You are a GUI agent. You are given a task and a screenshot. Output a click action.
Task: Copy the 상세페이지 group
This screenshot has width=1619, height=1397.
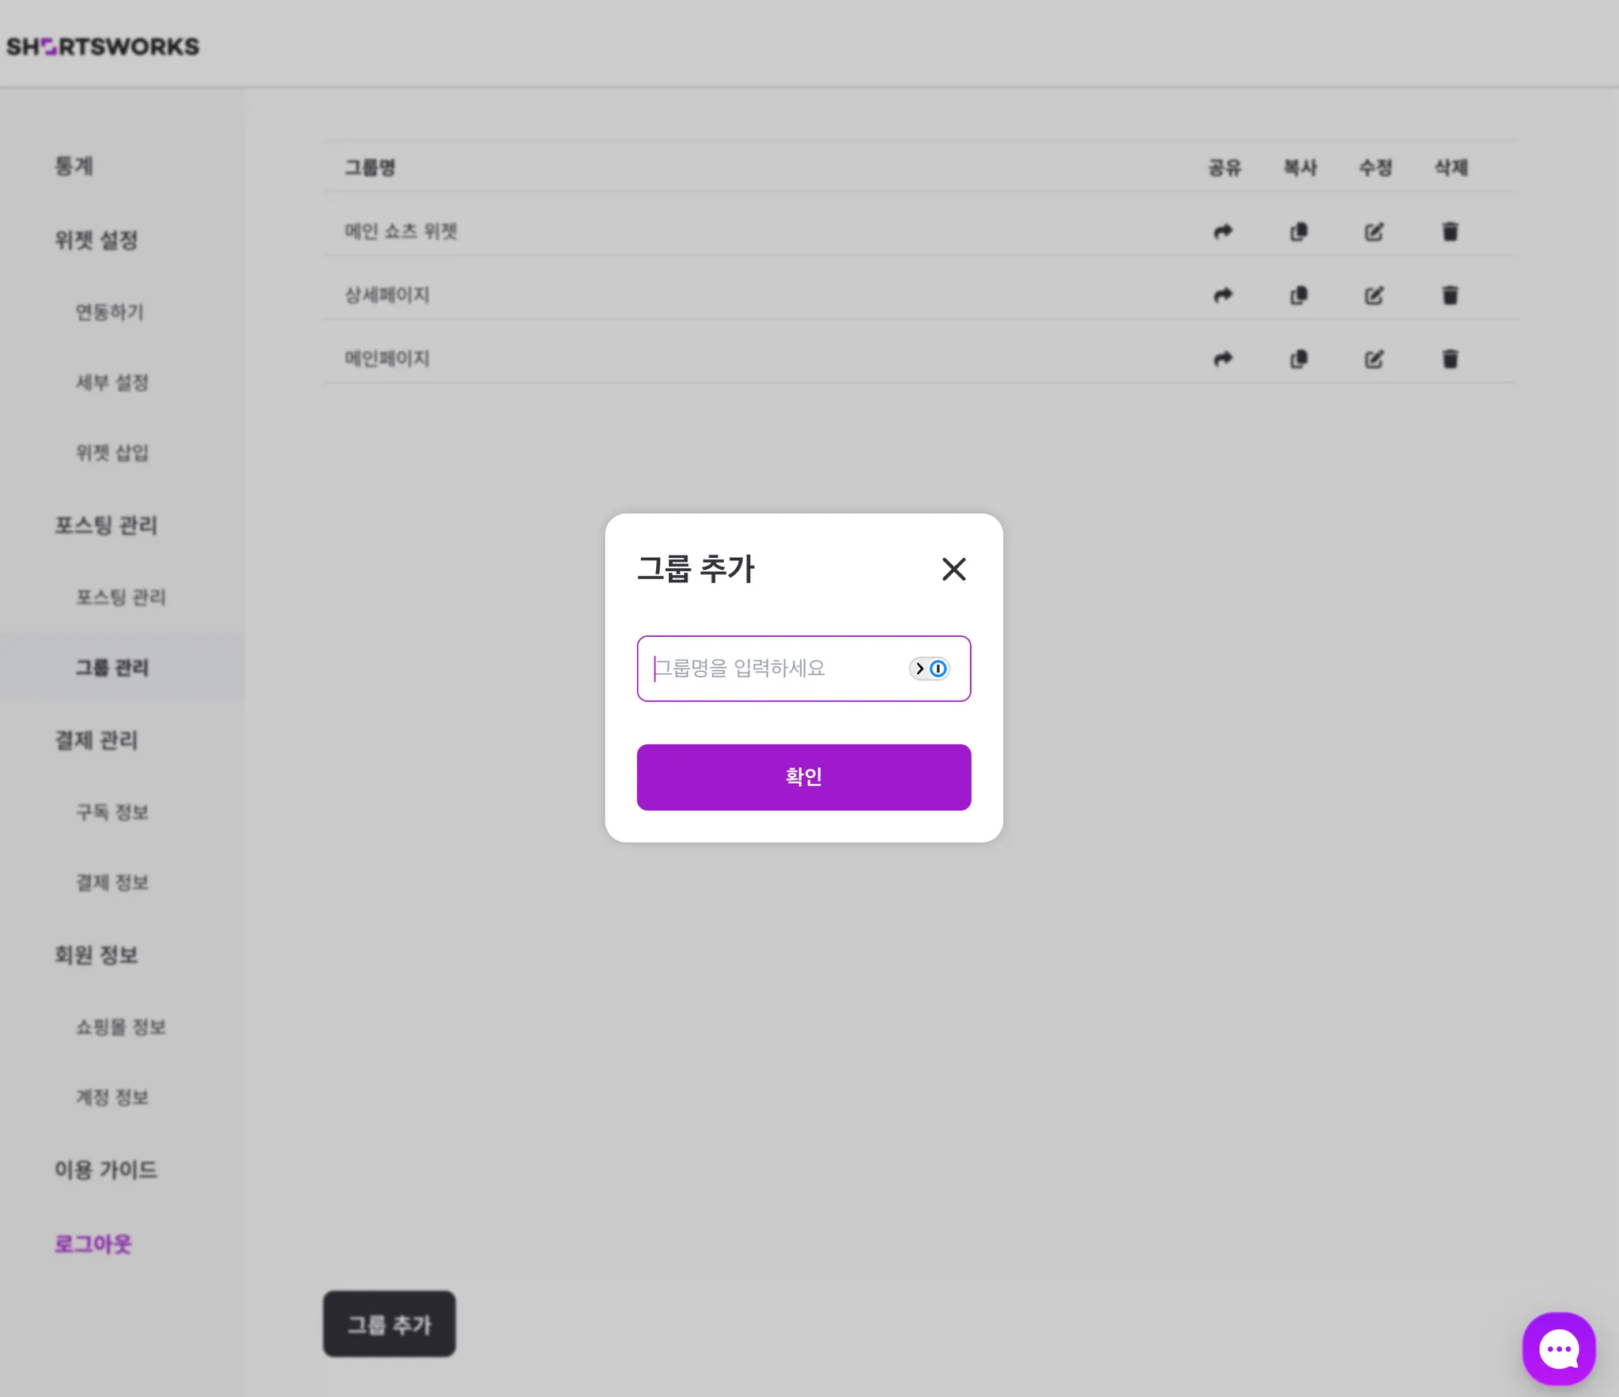pos(1299,296)
